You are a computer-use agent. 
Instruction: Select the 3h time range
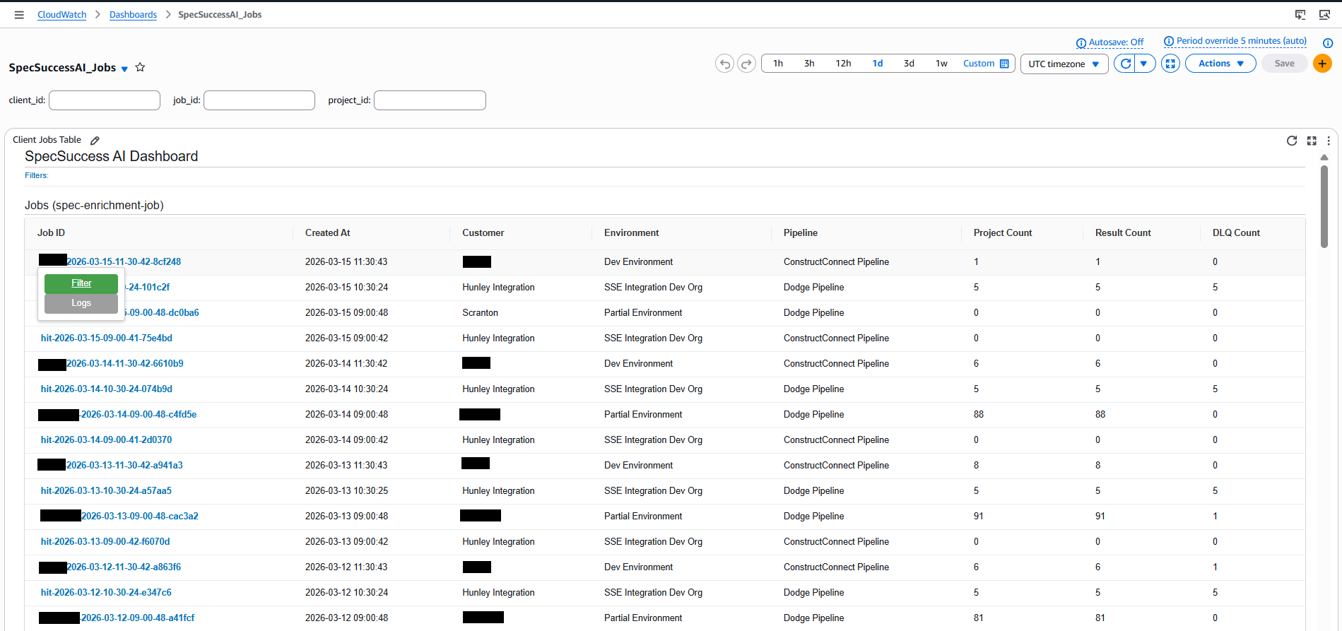pos(809,64)
